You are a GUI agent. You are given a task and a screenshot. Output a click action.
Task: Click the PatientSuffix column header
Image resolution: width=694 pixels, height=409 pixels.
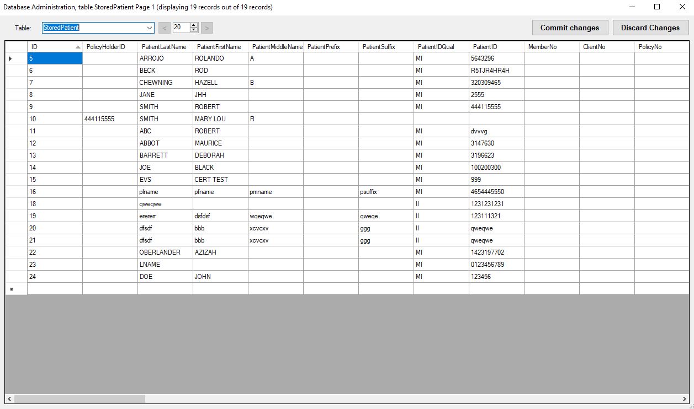pyautogui.click(x=386, y=47)
